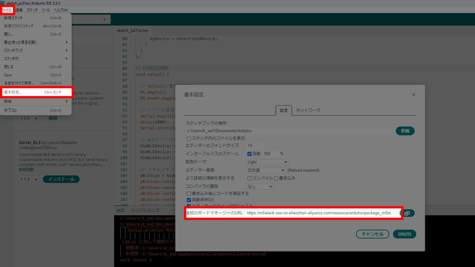Screen dimensions: 475x267
Task: Click the Arduino IDE title bar icon
Action: [3, 3]
